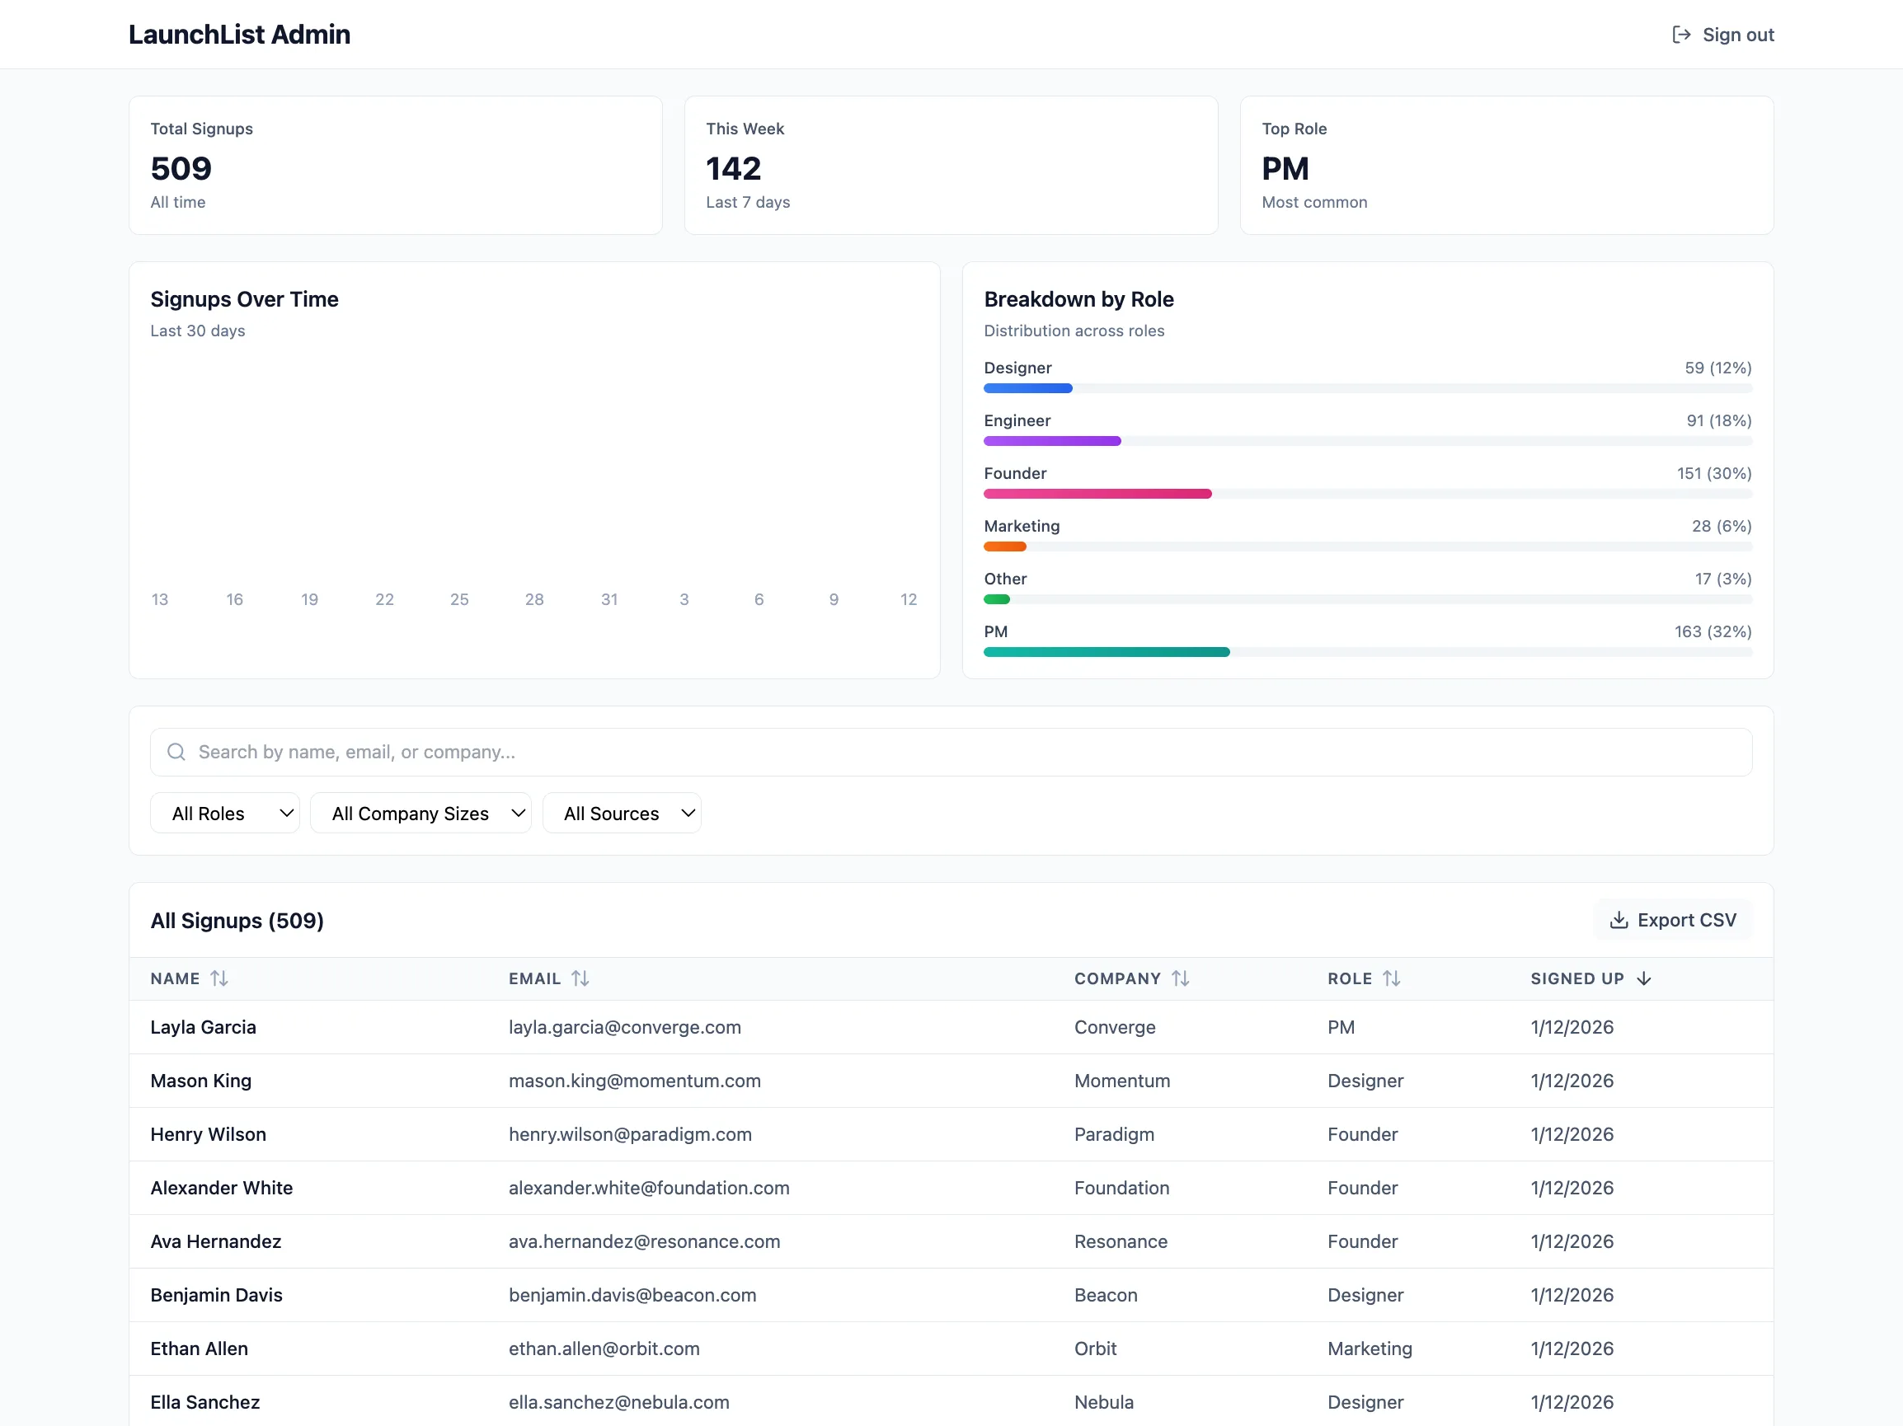
Task: Open the All Sources dropdown
Action: point(622,813)
